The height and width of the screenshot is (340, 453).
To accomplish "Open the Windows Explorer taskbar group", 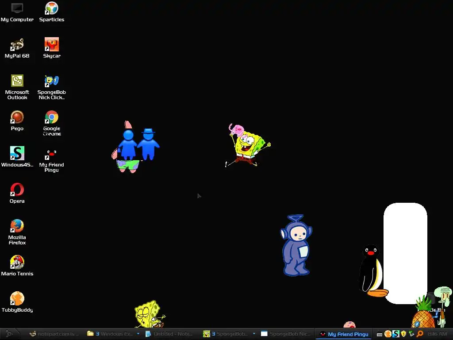I will pyautogui.click(x=110, y=334).
